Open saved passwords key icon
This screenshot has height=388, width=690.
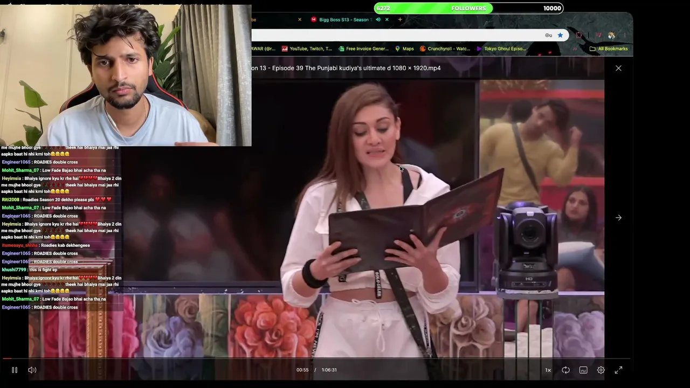[549, 35]
